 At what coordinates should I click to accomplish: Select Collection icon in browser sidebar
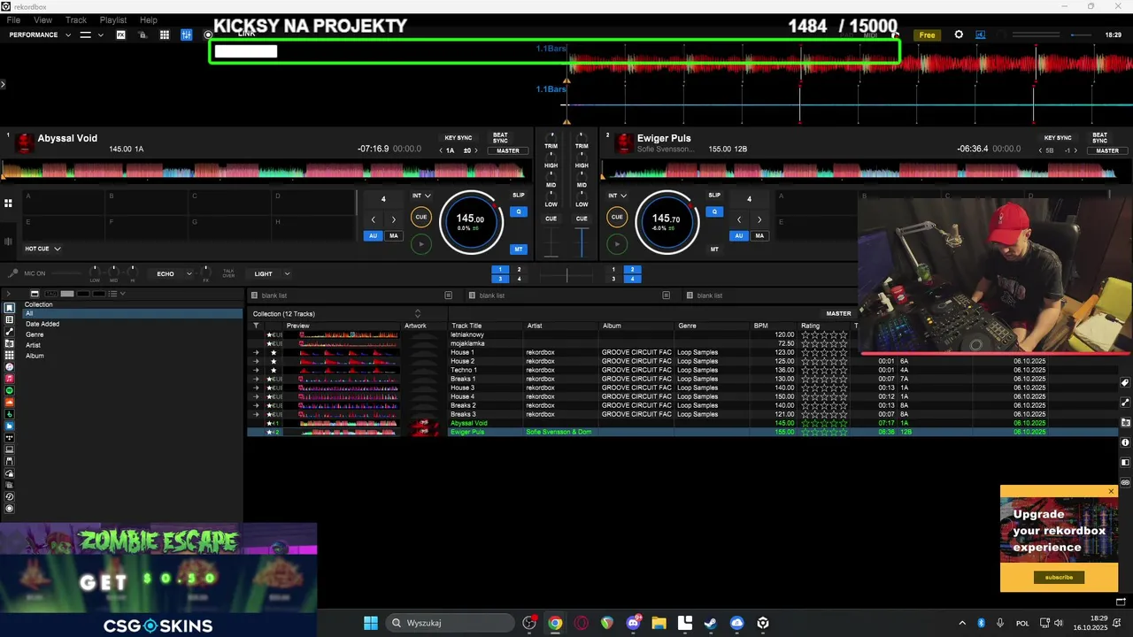pyautogui.click(x=10, y=308)
